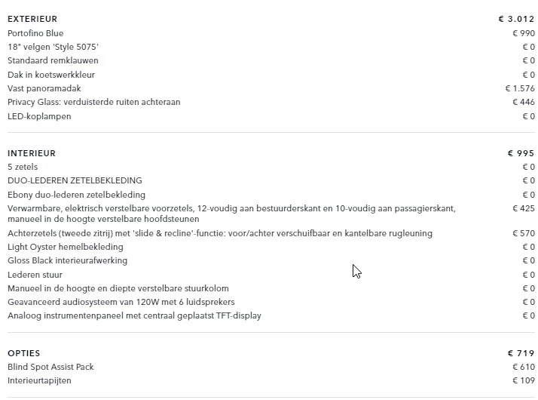Select the Vast panoramadak option text
Image resolution: width=538 pixels, height=400 pixels.
click(x=44, y=88)
